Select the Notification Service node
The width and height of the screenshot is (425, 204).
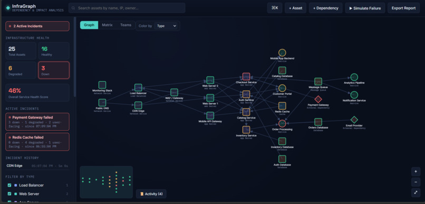354,95
